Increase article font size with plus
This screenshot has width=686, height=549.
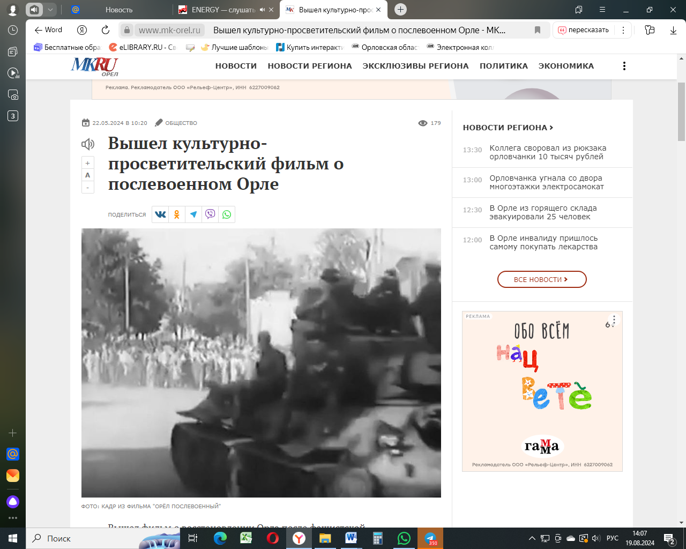[x=87, y=163]
